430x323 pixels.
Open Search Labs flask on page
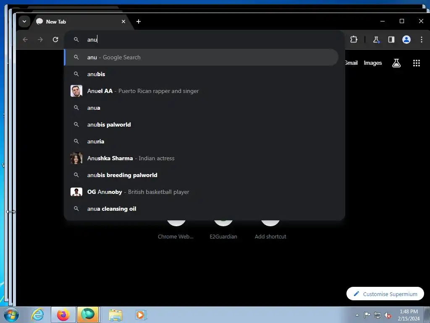click(396, 63)
